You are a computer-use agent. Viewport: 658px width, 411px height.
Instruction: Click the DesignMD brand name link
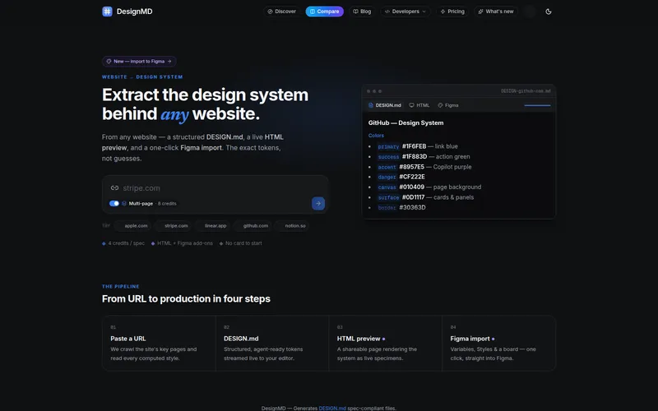tap(134, 12)
